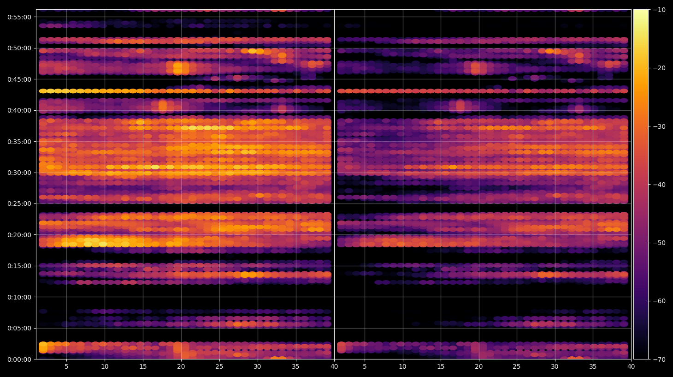Select the 0:50:00 y-axis tick label
Viewport: 673px width, 377px height.
click(19, 48)
